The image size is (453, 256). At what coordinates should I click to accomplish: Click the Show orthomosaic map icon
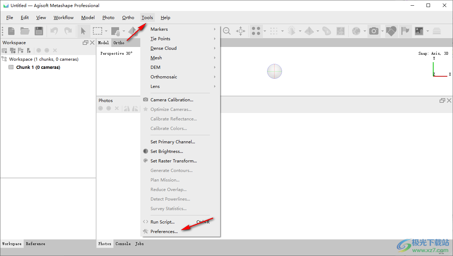pos(341,31)
